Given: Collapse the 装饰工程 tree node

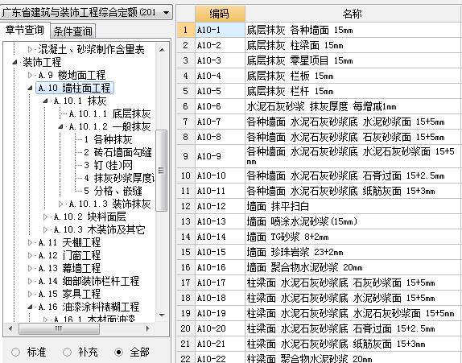Looking at the screenshot, I should [x=14, y=63].
